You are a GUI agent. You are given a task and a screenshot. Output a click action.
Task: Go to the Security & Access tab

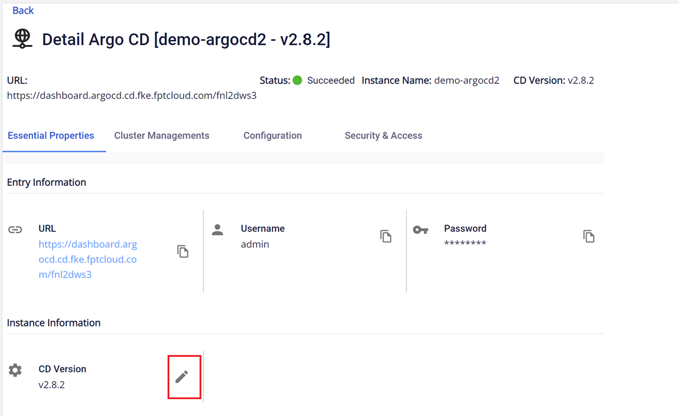[383, 136]
